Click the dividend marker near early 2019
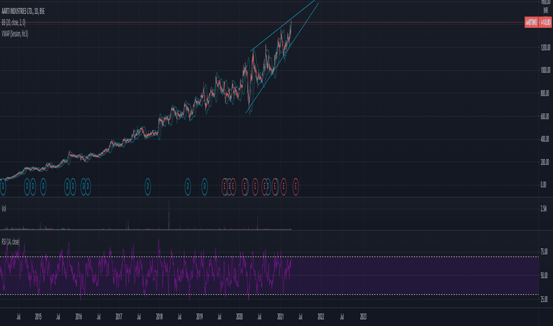The image size is (553, 326). (x=205, y=186)
